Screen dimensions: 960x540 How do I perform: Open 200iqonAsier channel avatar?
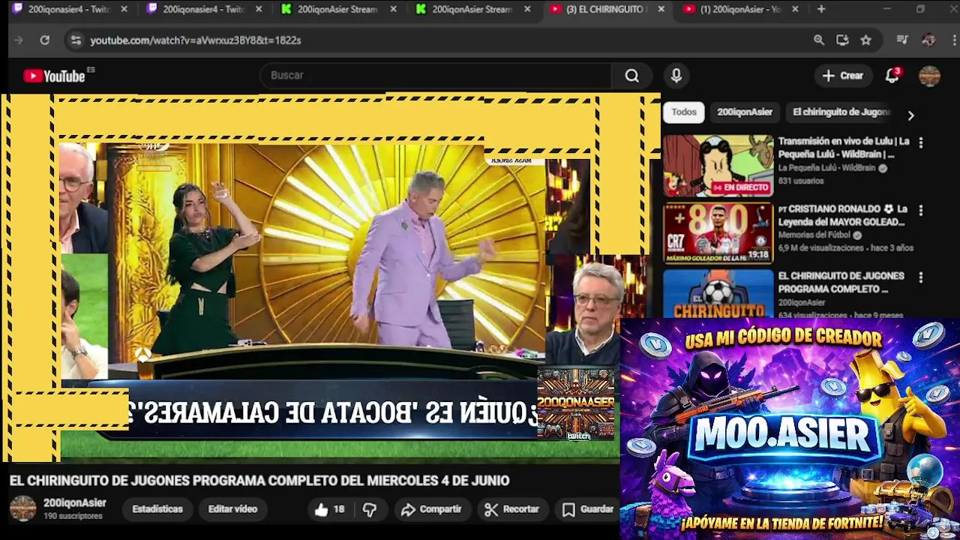click(x=22, y=508)
